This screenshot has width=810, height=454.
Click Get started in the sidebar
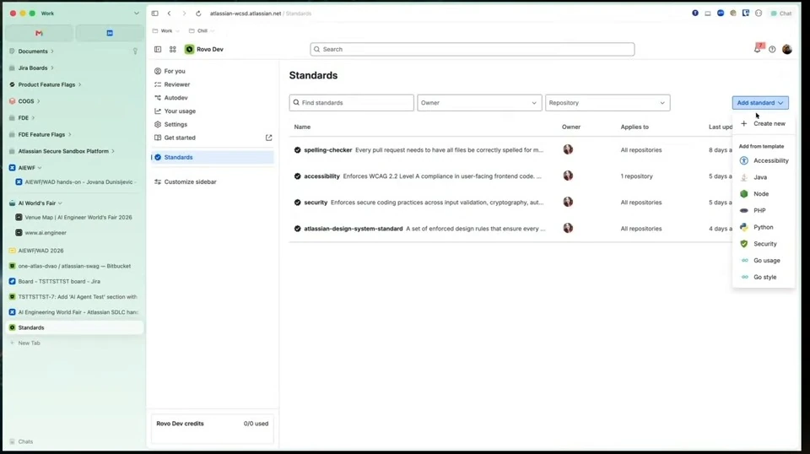[x=180, y=138]
